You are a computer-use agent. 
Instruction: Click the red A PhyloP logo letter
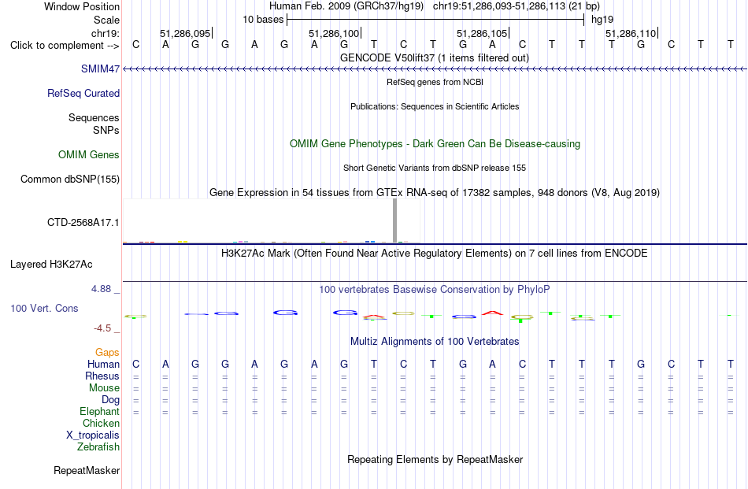click(x=492, y=313)
